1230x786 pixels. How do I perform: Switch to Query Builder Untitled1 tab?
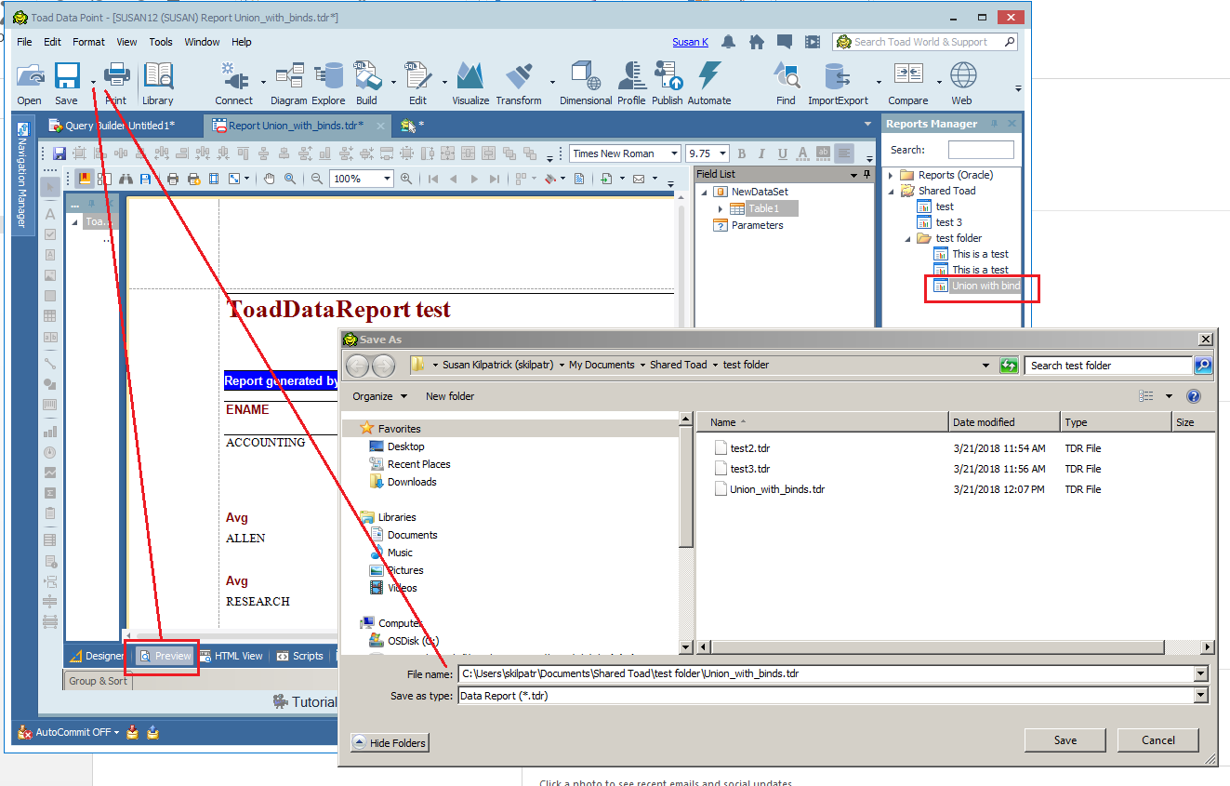click(x=119, y=125)
